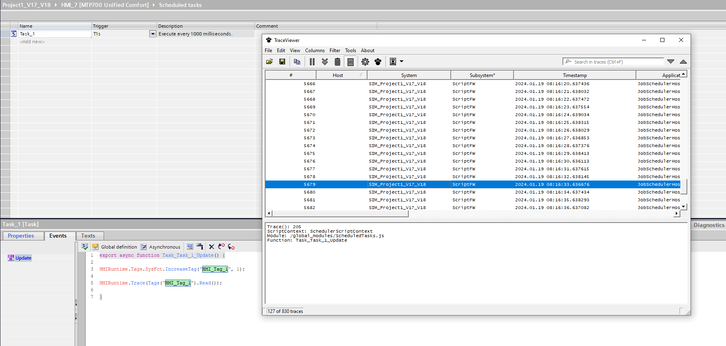Jump to next search result down arrow
Screen dimensions: 726x346
(x=671, y=62)
